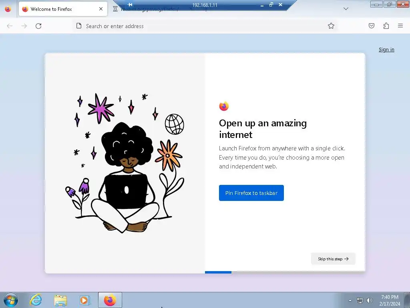Screen dimensions: 410x308
Task: Click the onboarding illustration of person with laptop
Action: pyautogui.click(x=125, y=163)
